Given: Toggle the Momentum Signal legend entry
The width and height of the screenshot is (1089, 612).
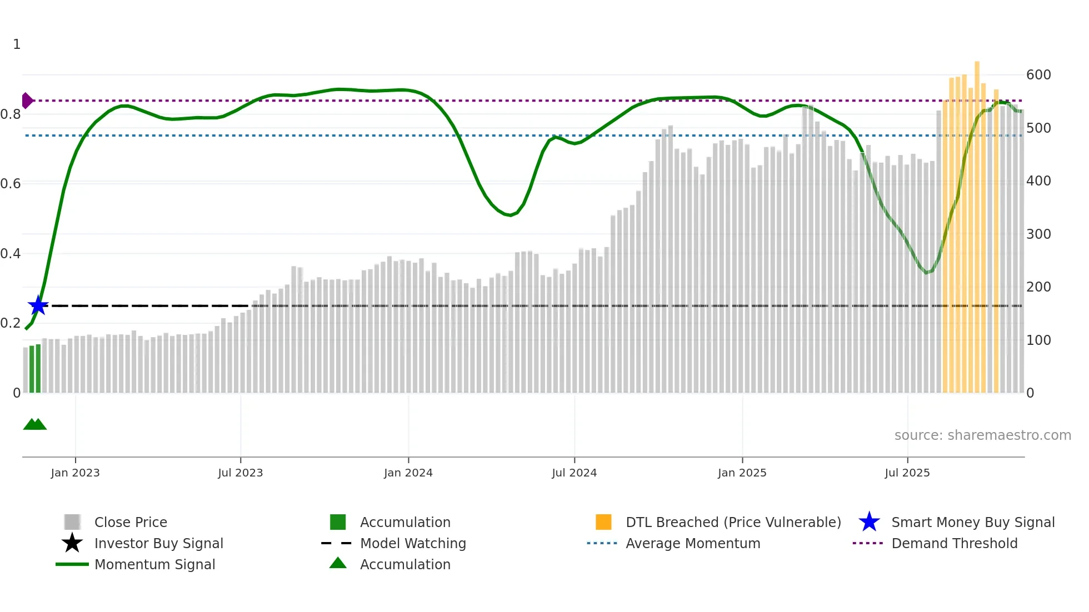Looking at the screenshot, I should (x=154, y=564).
